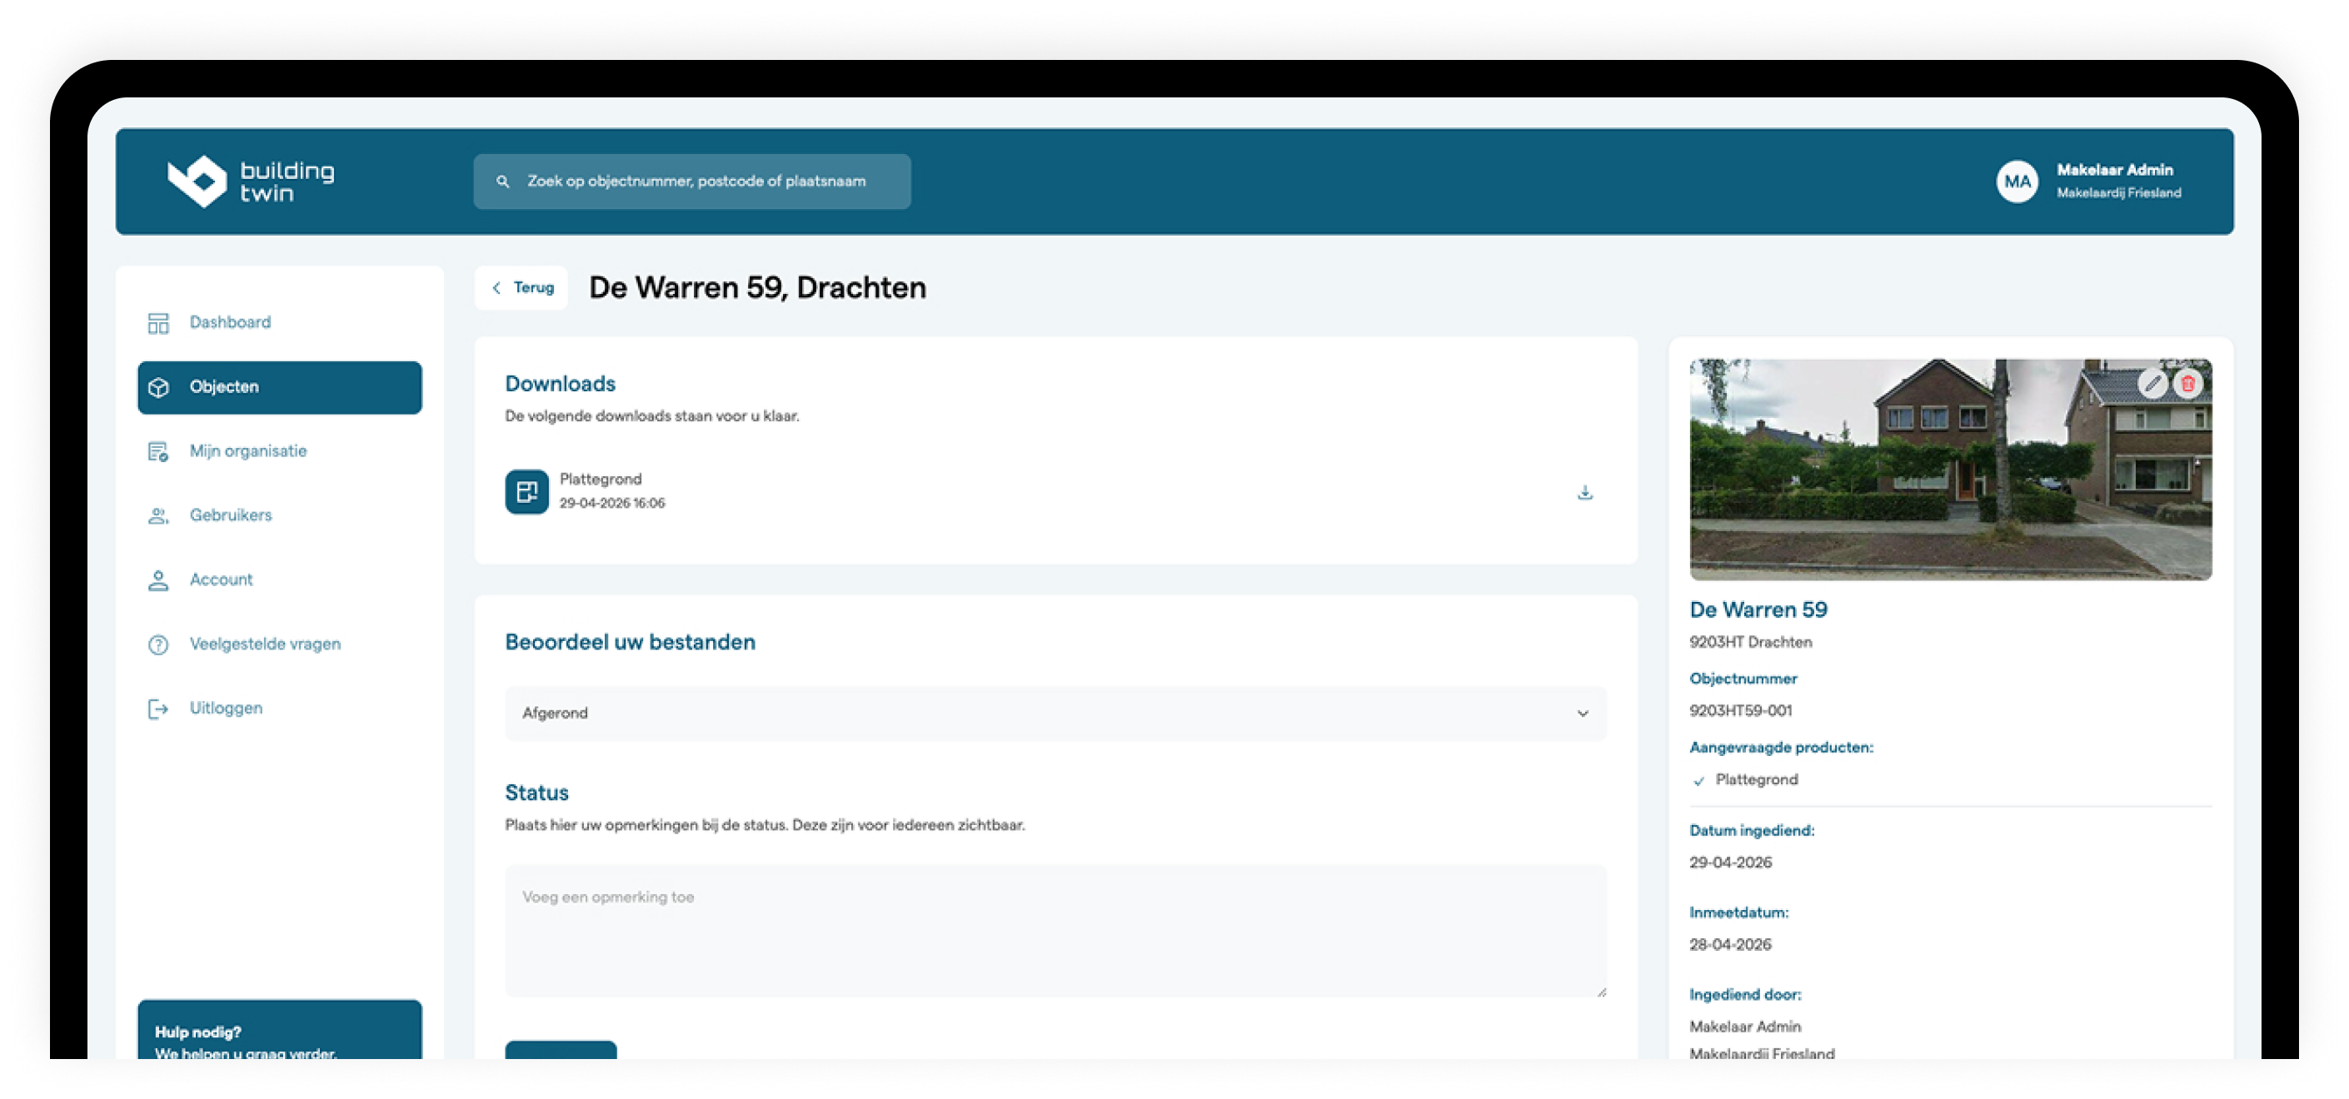Click the postcode 9203HT Drachten
This screenshot has height=1099, width=2349.
pos(1750,643)
